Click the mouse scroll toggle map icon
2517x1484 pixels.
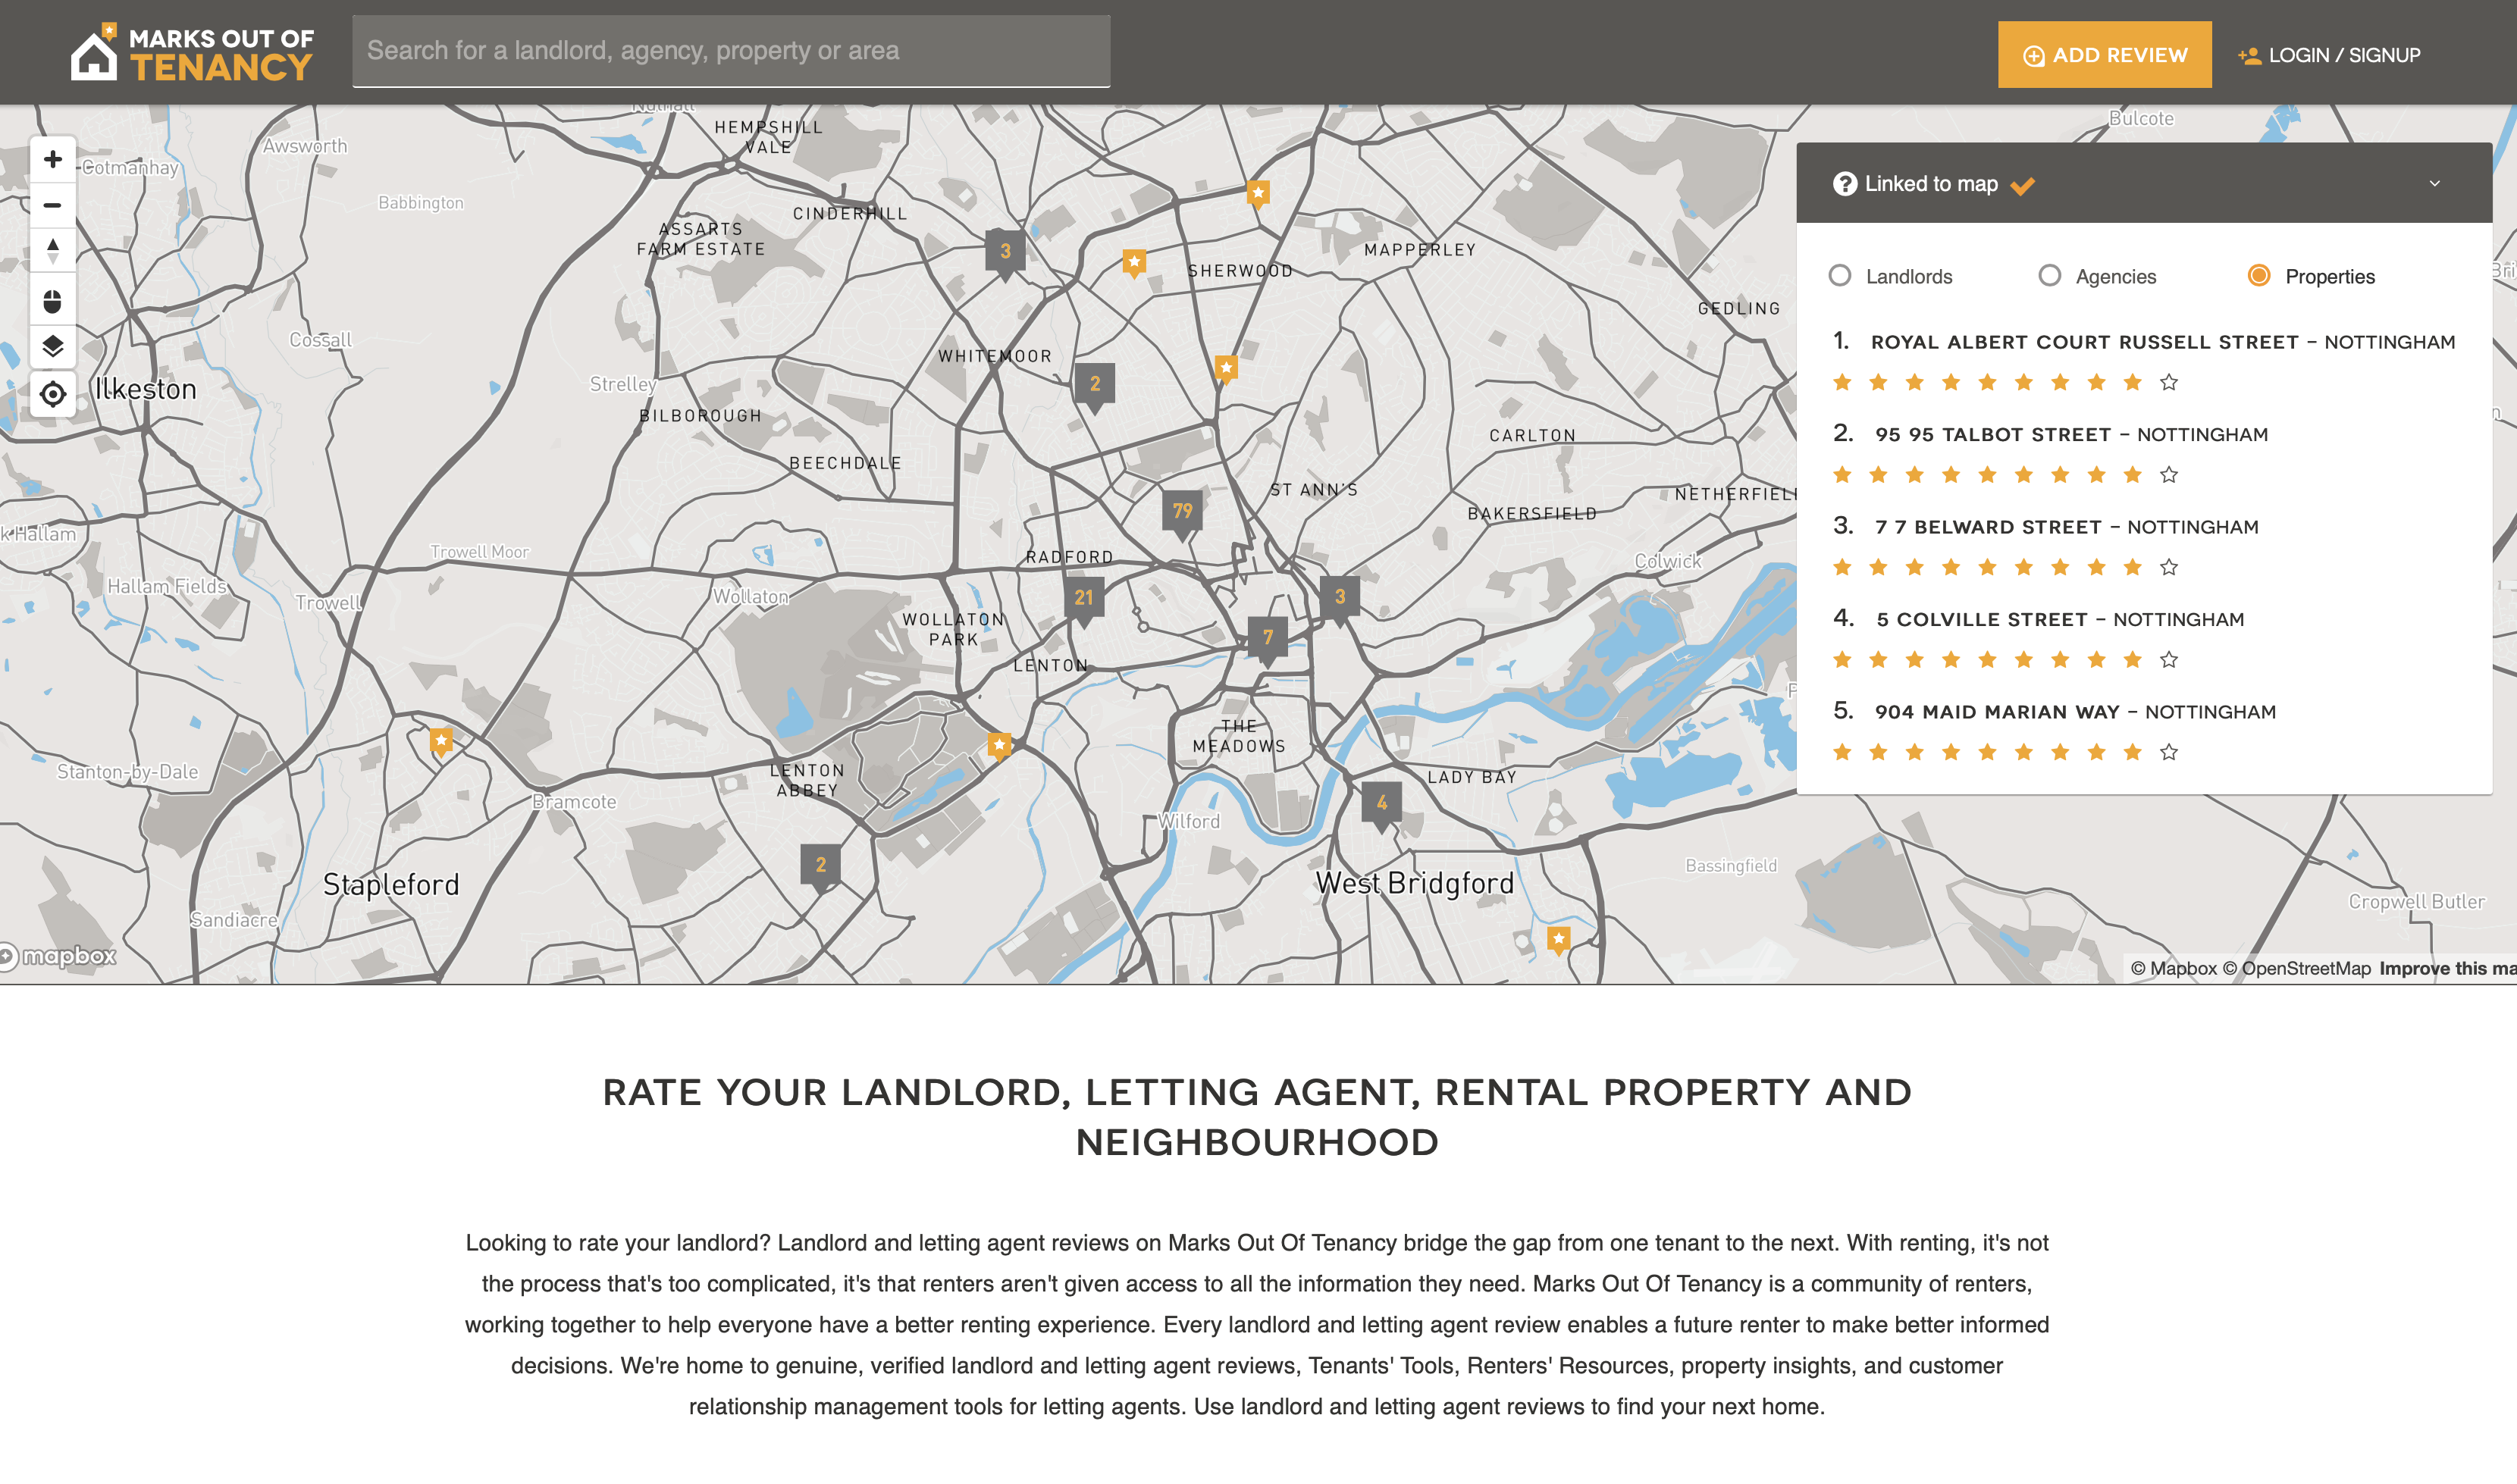point(53,300)
